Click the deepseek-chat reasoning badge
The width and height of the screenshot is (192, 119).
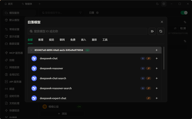[143, 59]
